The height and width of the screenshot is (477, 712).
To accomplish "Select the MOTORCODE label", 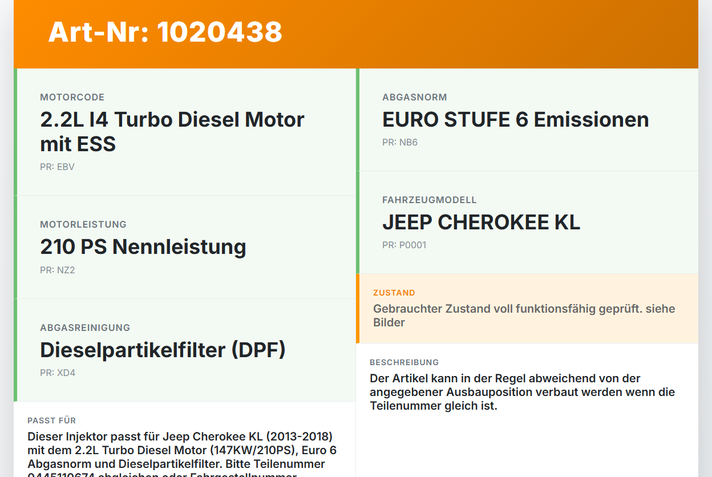I will pyautogui.click(x=72, y=98).
